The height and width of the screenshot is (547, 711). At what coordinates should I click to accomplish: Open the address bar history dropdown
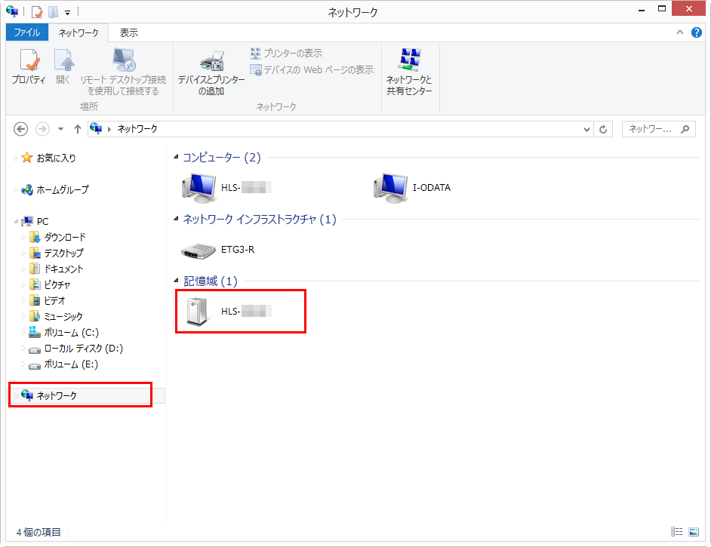(x=588, y=129)
